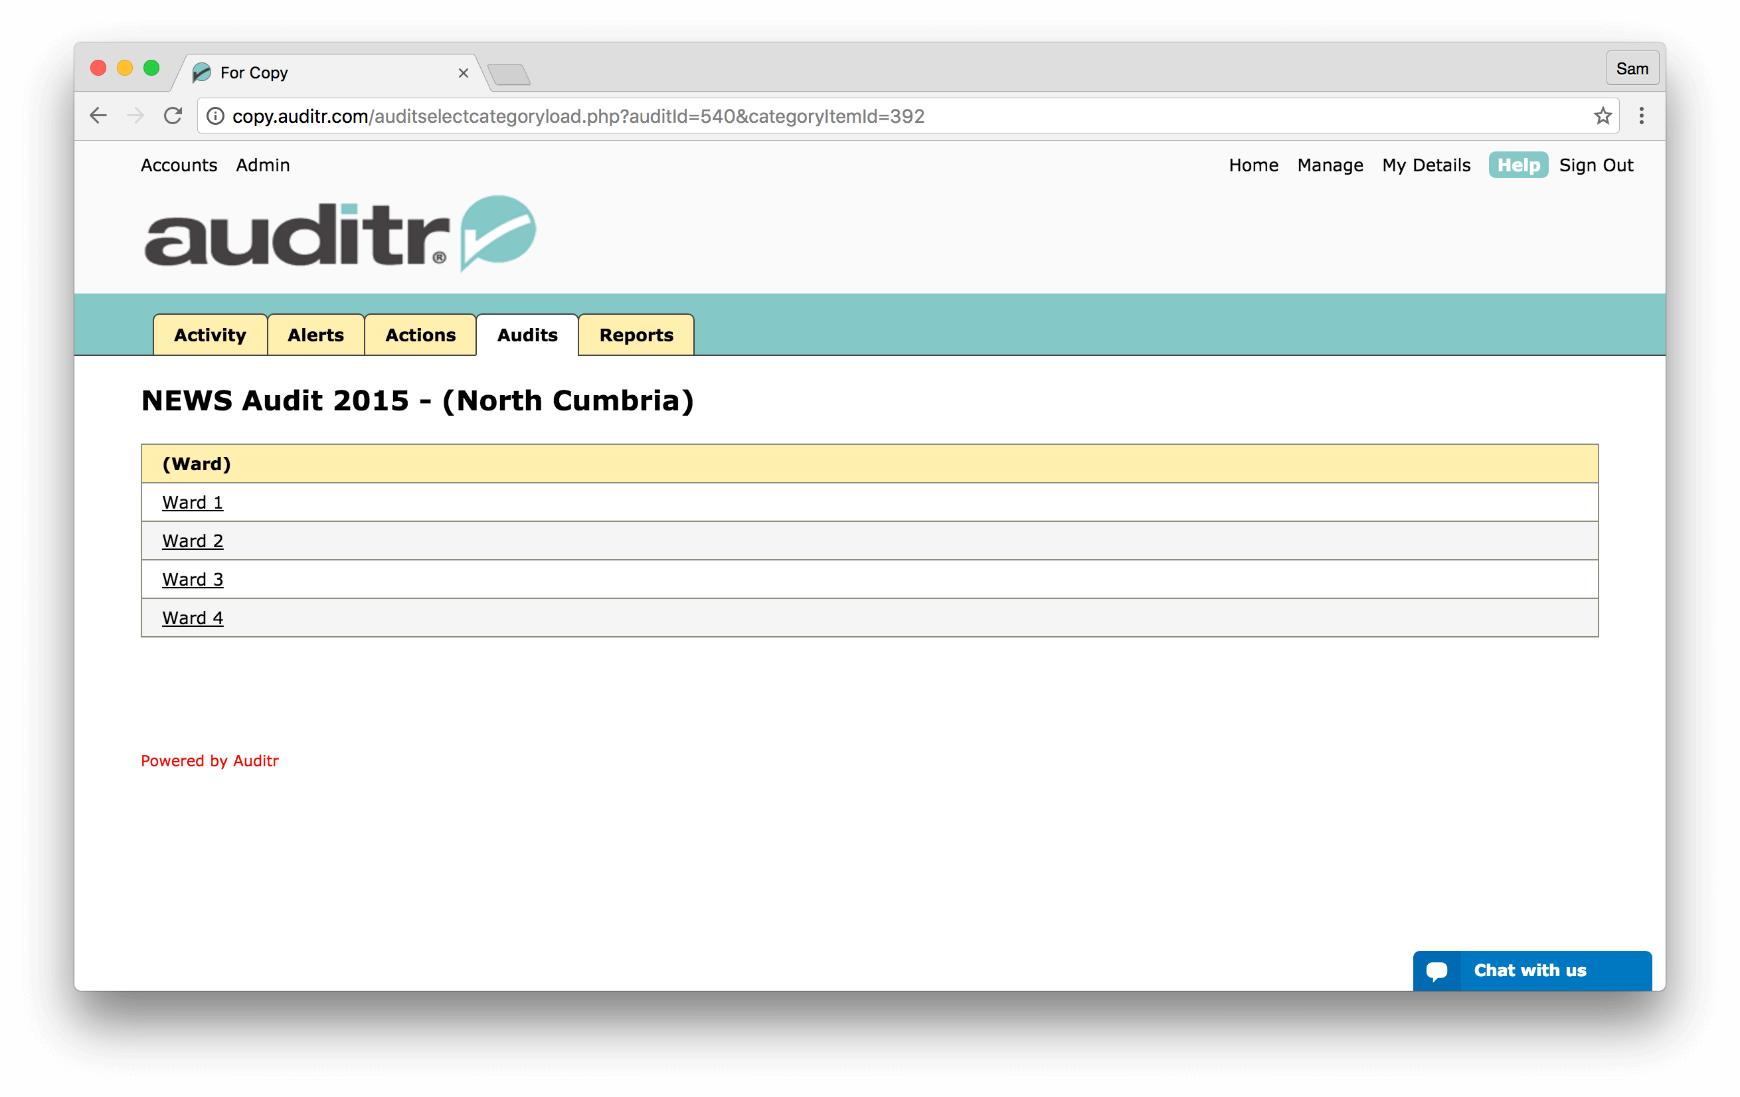
Task: Click Sign Out
Action: coord(1596,165)
